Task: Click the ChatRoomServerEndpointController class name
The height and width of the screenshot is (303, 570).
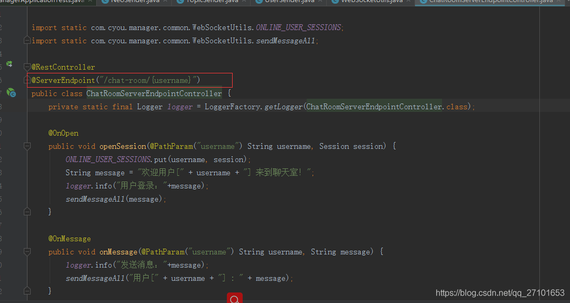Action: (154, 93)
